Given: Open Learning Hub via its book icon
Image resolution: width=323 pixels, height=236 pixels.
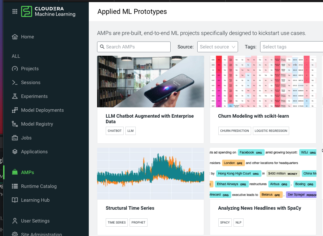Looking at the screenshot, I should pos(15,200).
